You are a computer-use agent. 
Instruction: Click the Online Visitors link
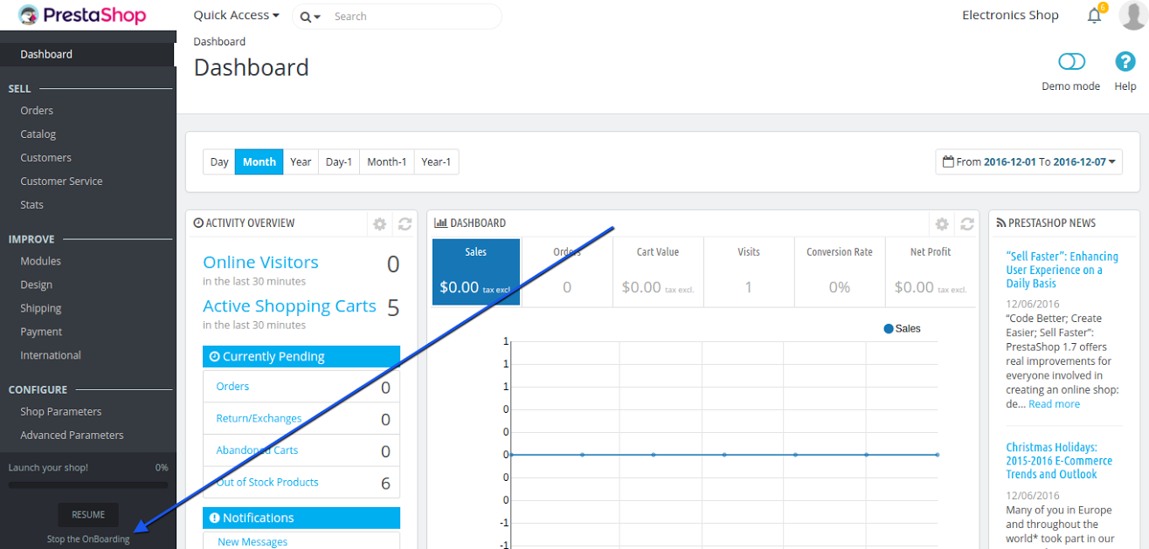(260, 262)
